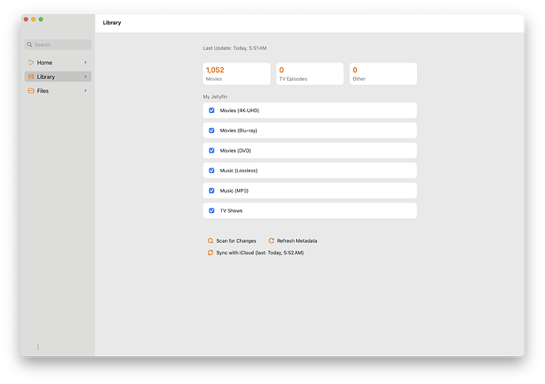Click the TV Shows label
Screen dimensions: 545x384
coord(231,211)
